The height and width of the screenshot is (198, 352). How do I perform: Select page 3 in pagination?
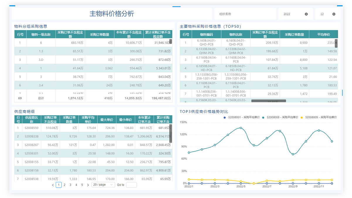(x=70, y=185)
